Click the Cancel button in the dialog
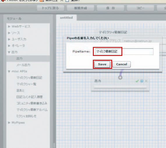 click(121, 64)
